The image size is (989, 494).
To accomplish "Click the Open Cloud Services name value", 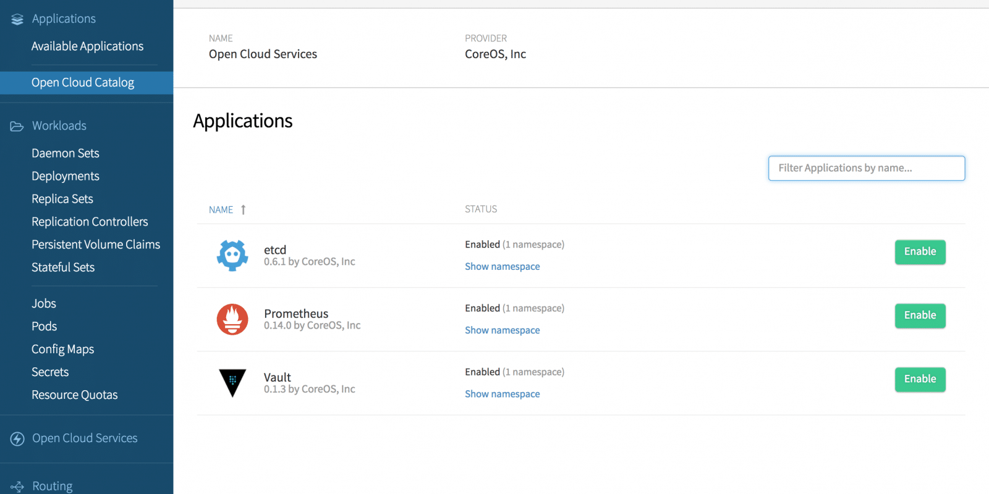I will point(263,54).
